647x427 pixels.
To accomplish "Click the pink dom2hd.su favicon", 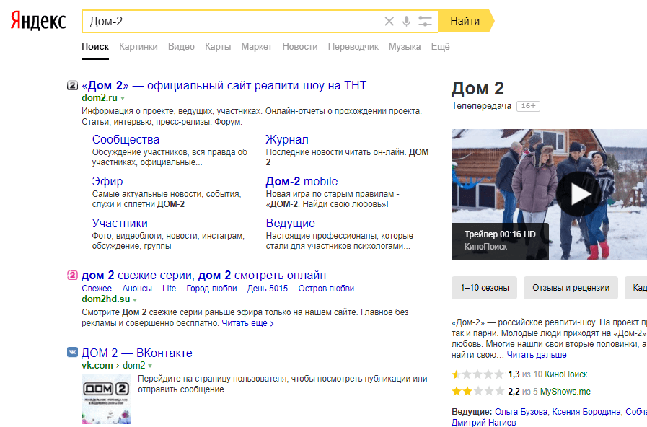I will click(x=72, y=275).
